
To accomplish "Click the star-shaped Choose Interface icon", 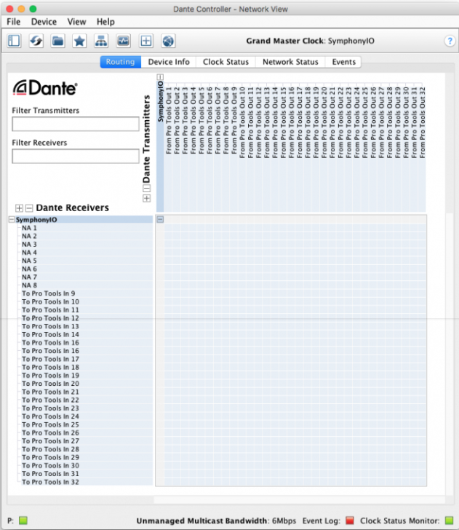I will pos(79,41).
